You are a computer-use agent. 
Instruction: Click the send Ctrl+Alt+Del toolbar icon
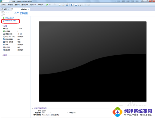[55, 5]
